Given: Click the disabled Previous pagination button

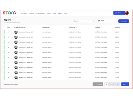Looking at the screenshot, I should pyautogui.click(x=98, y=84).
